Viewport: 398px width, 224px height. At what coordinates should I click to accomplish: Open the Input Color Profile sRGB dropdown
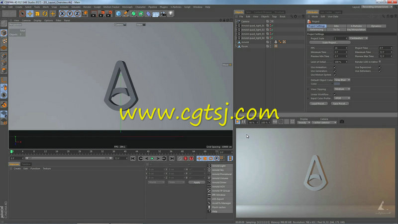[x=342, y=98]
